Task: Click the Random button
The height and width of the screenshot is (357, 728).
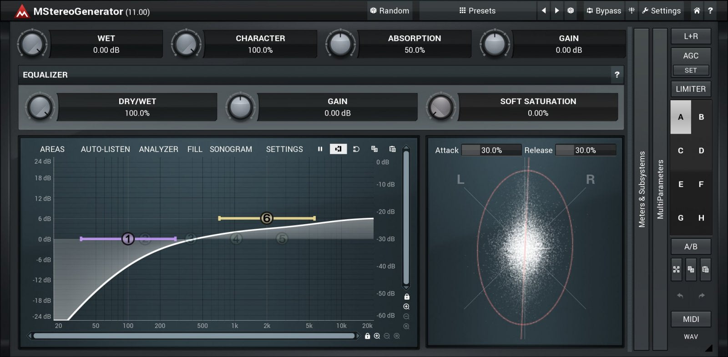Action: click(x=389, y=10)
